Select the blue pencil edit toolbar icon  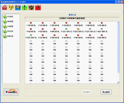18,8
